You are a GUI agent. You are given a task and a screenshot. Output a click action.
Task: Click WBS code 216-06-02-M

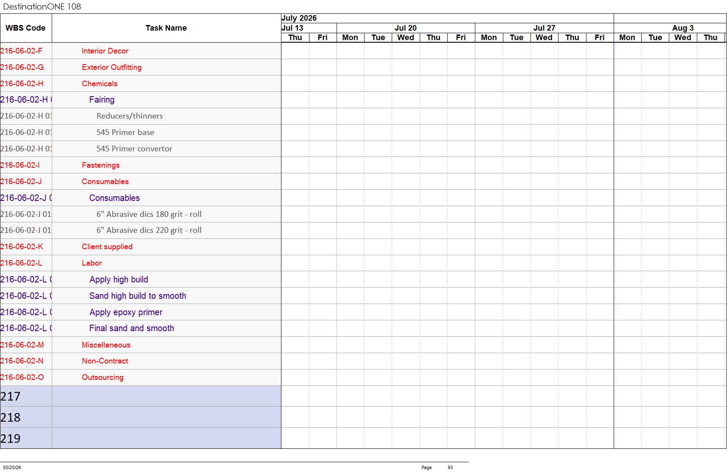[22, 345]
